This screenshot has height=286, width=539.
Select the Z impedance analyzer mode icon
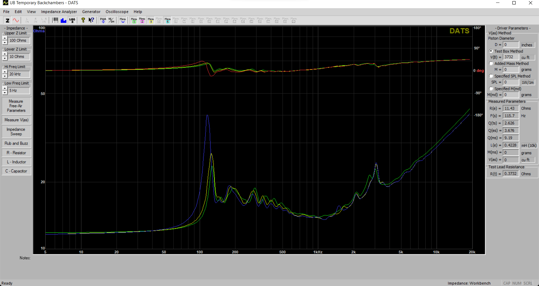click(8, 20)
